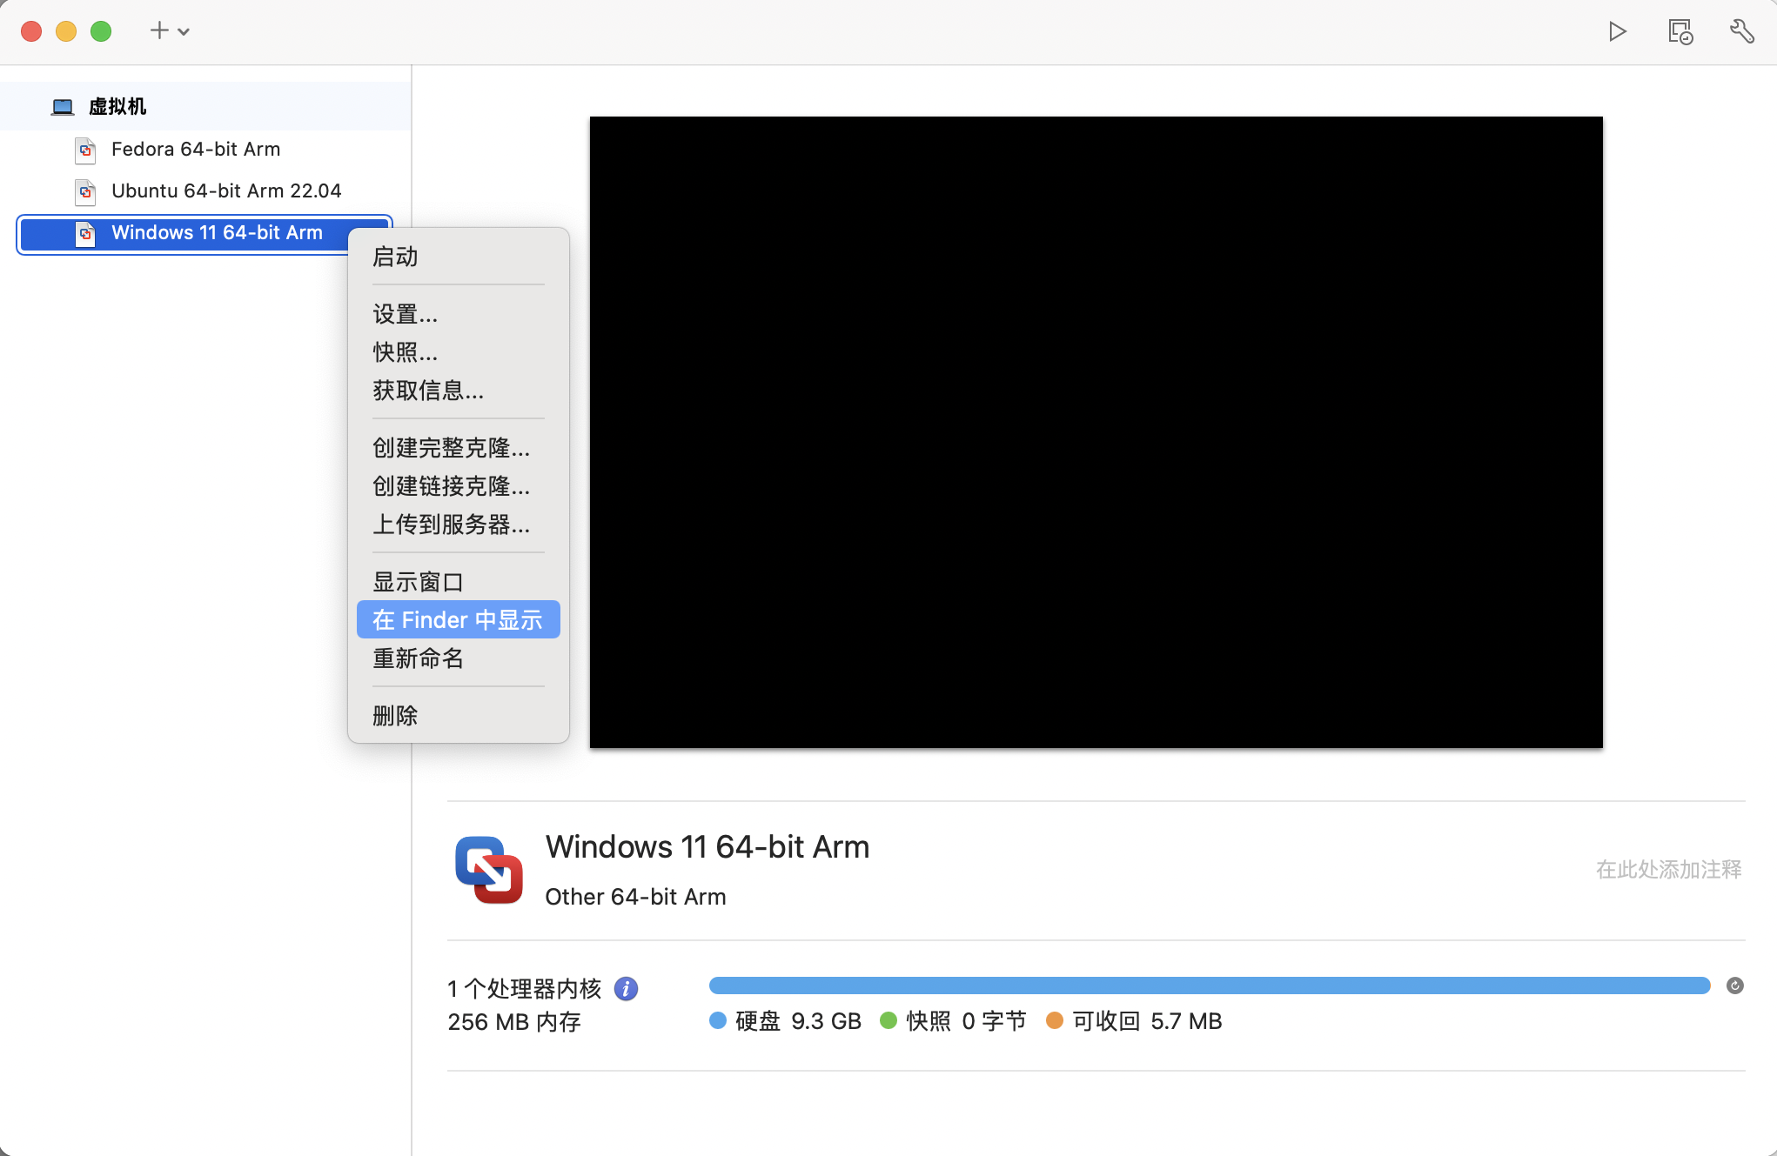
Task: Click the 在此处添加注释 notes field
Action: pyautogui.click(x=1667, y=870)
